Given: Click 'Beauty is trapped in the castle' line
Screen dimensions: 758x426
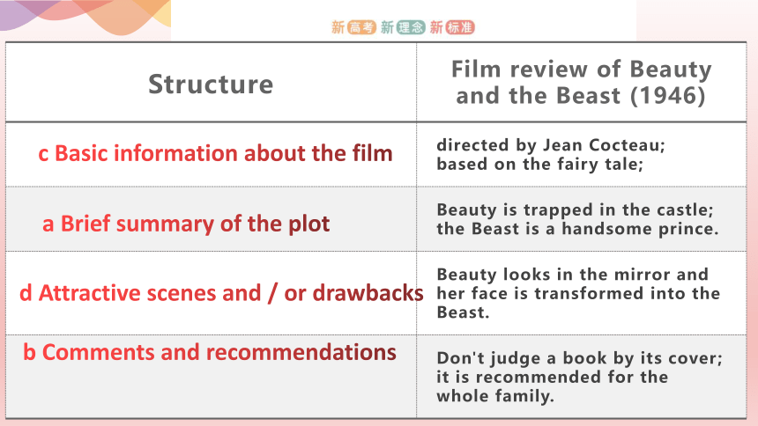Looking at the screenshot, I should coord(576,209).
